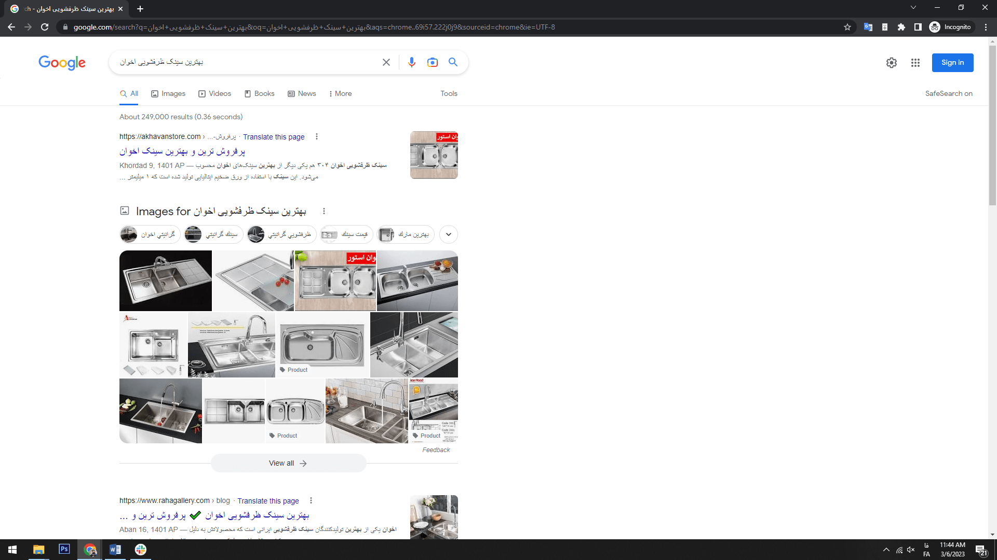This screenshot has width=997, height=560.
Task: Switch to the Videos tab
Action: pos(215,94)
